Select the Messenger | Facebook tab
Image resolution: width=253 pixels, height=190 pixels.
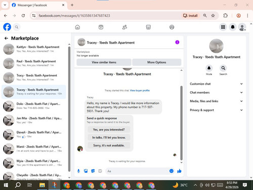coord(38,5)
